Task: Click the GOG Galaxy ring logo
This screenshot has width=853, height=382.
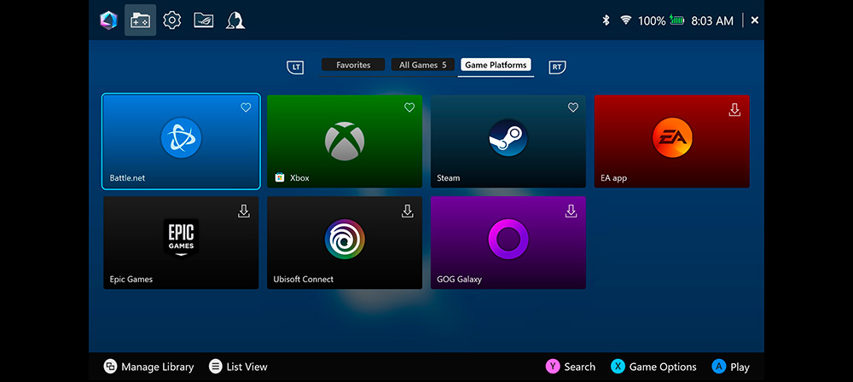Action: [508, 239]
